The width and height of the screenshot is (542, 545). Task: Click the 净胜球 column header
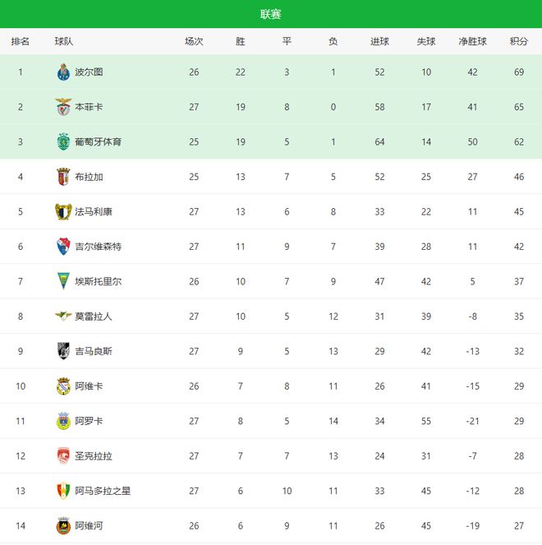(x=472, y=41)
